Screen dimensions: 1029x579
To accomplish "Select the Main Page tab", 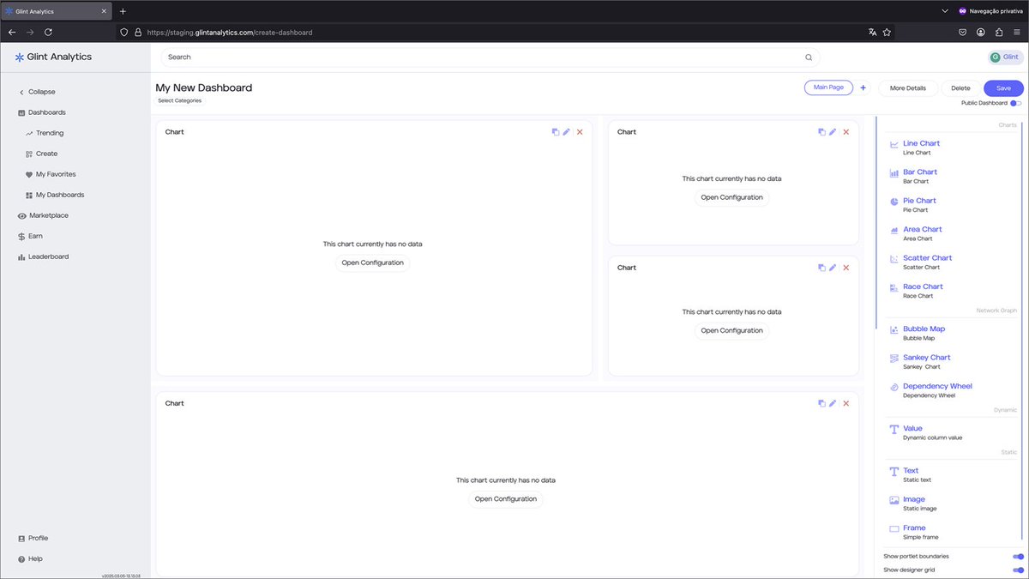I will 828,87.
